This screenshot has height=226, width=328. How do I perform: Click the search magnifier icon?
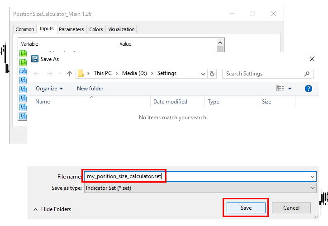307,74
